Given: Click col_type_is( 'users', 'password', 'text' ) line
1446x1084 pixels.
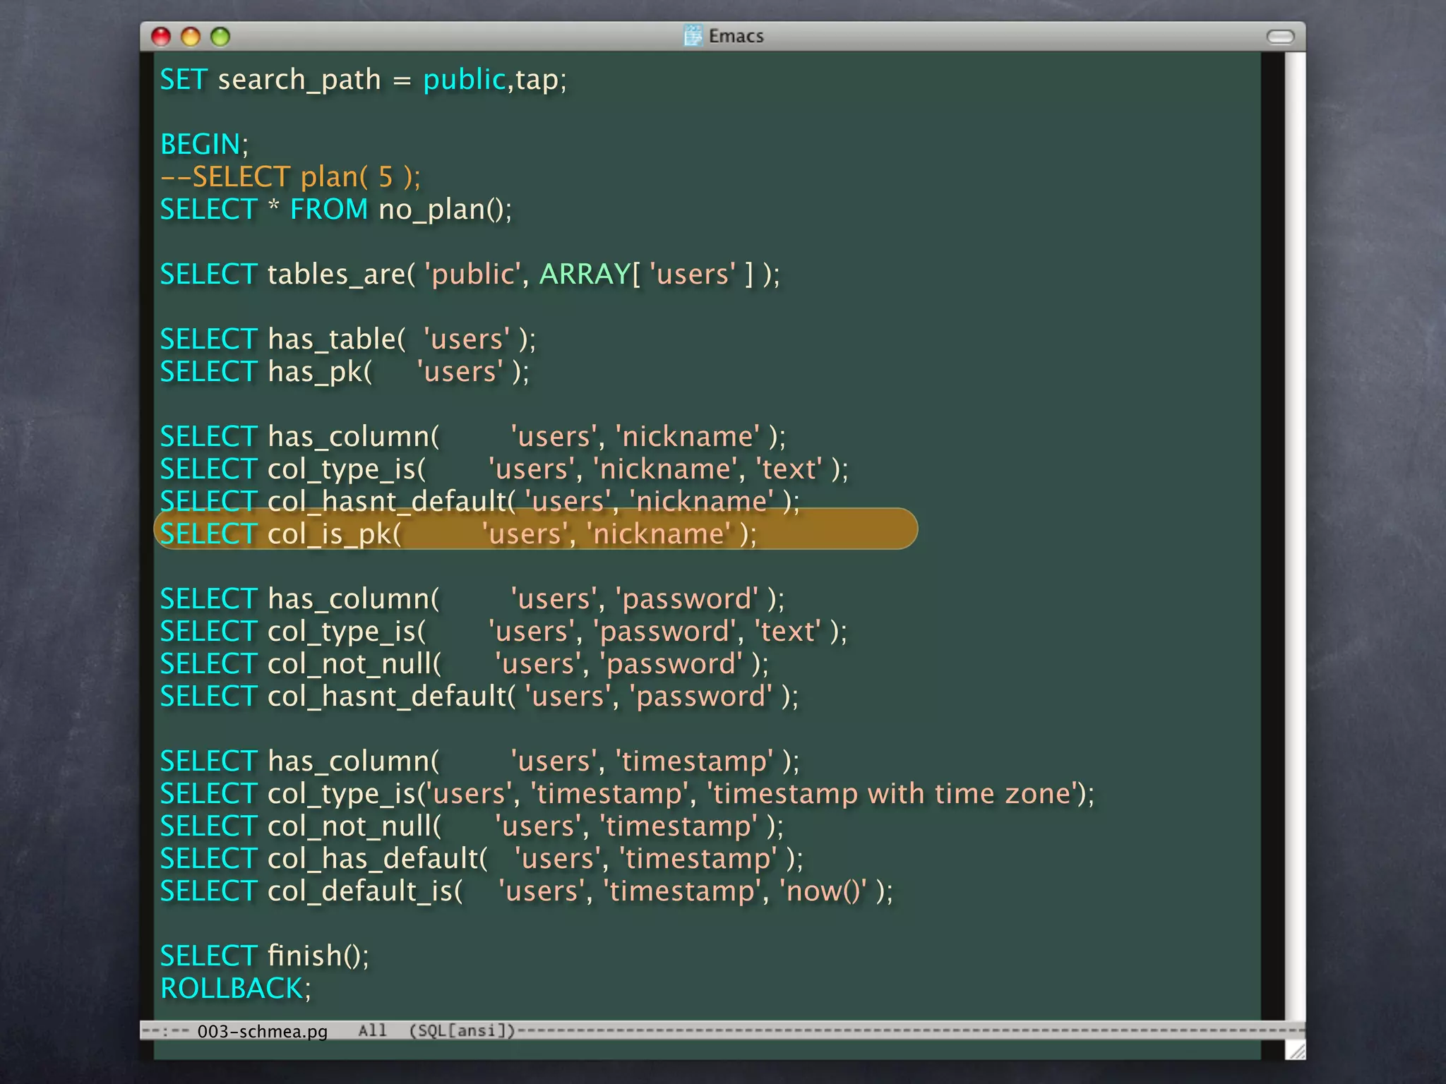Looking at the screenshot, I should [503, 632].
